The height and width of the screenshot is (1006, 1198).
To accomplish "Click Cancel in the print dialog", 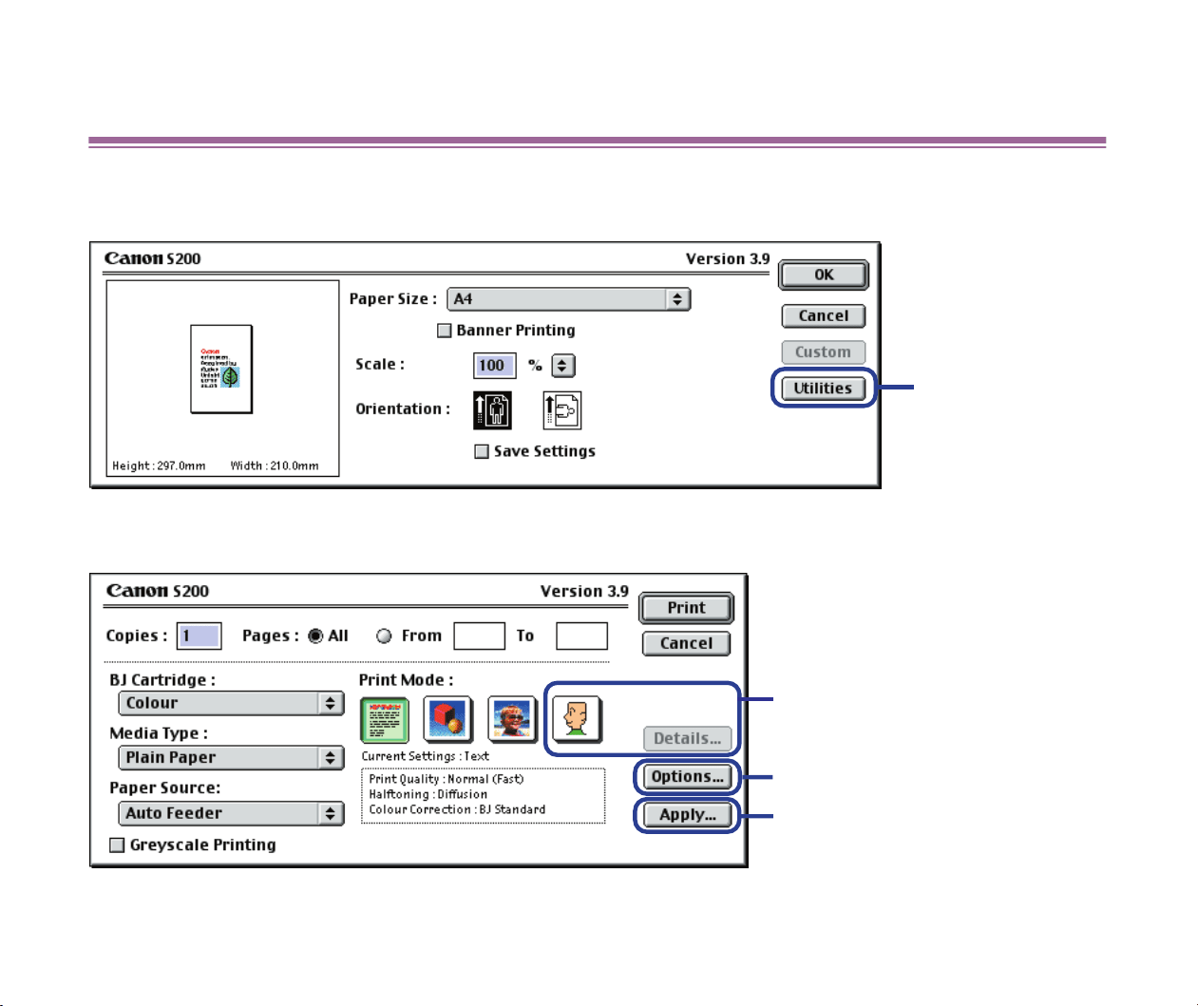I will (x=686, y=644).
